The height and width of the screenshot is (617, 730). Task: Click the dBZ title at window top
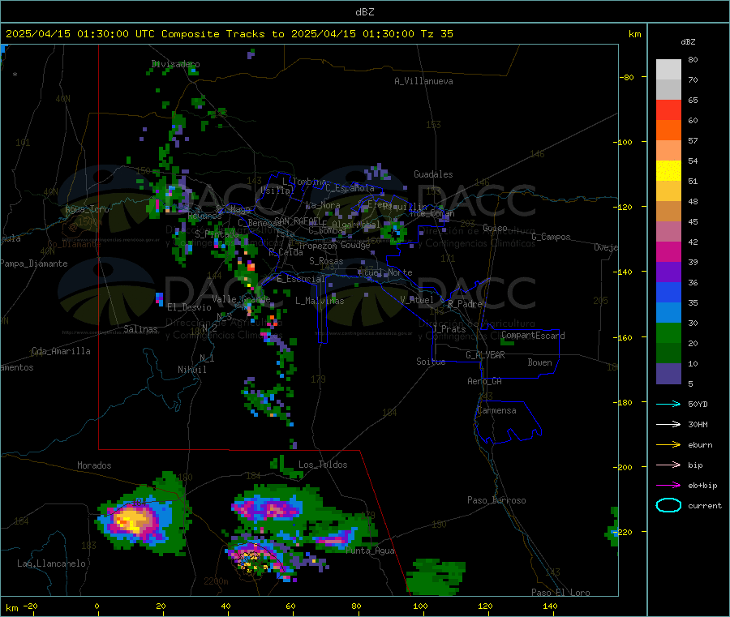pyautogui.click(x=364, y=12)
